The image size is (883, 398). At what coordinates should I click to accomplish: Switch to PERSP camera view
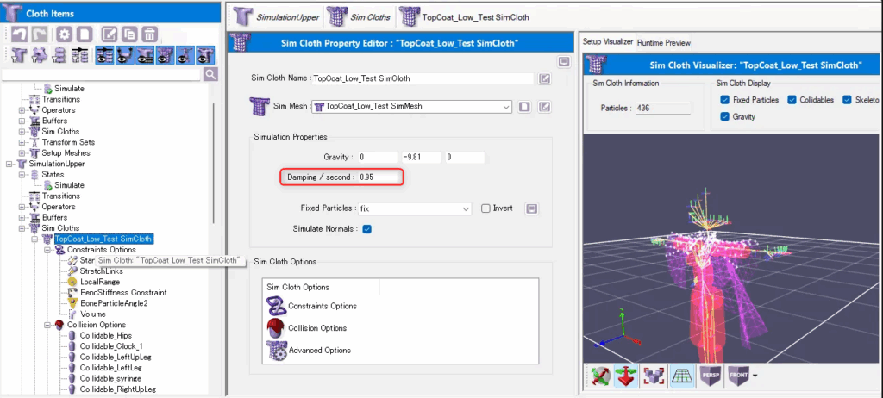[x=711, y=376]
